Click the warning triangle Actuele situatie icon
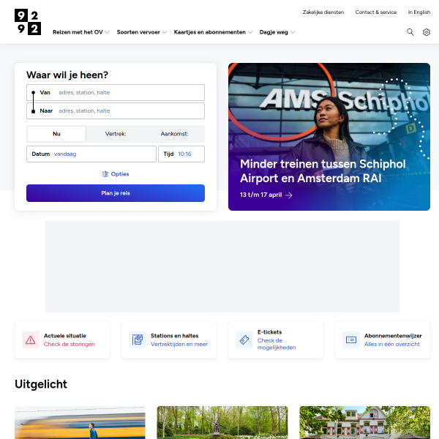 coord(31,339)
